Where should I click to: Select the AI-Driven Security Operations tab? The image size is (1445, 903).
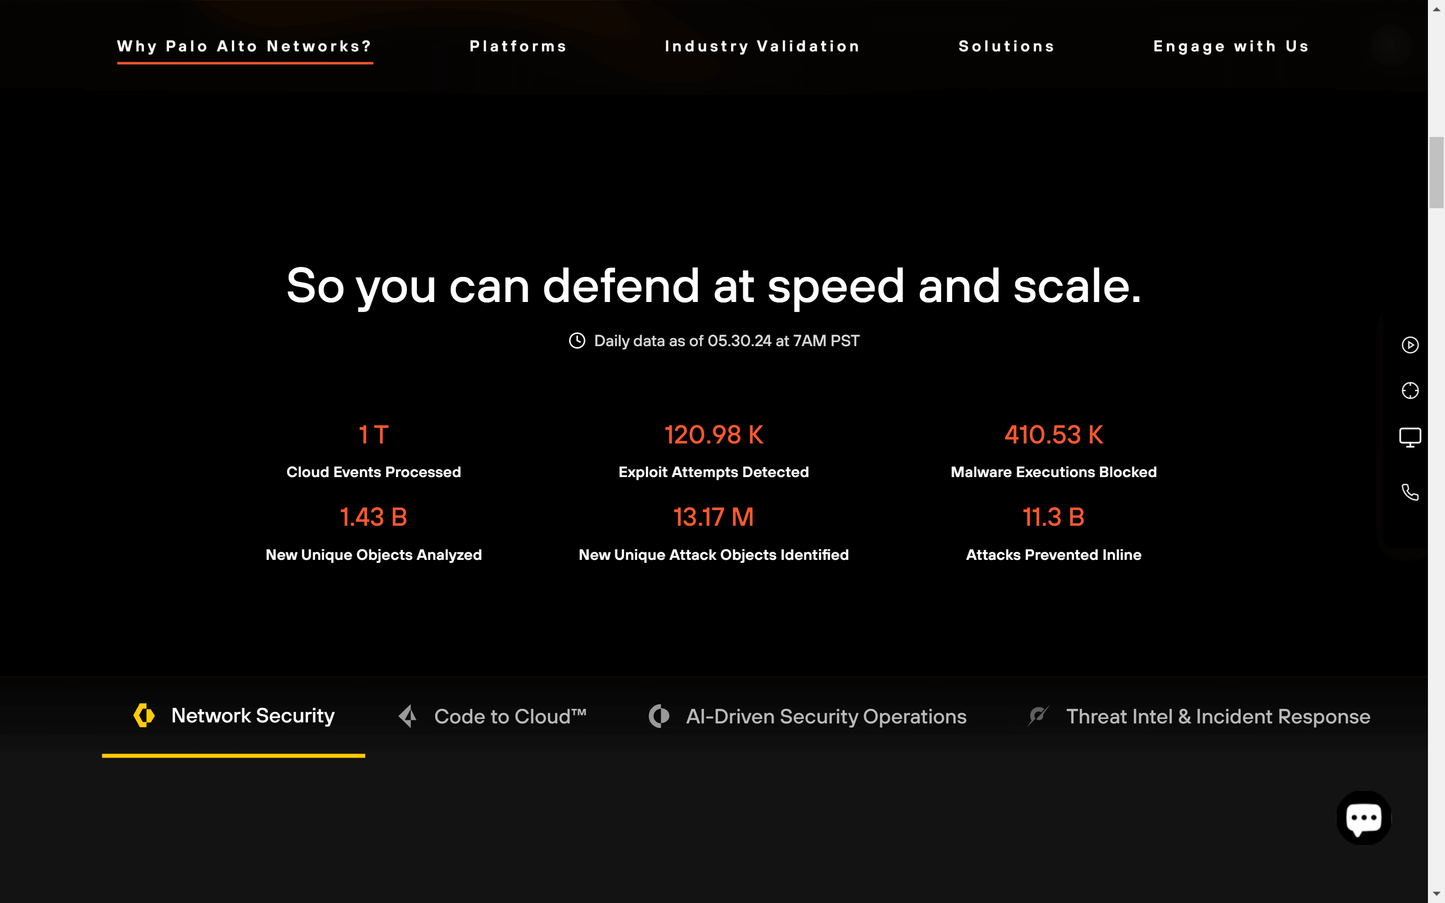[x=826, y=716]
